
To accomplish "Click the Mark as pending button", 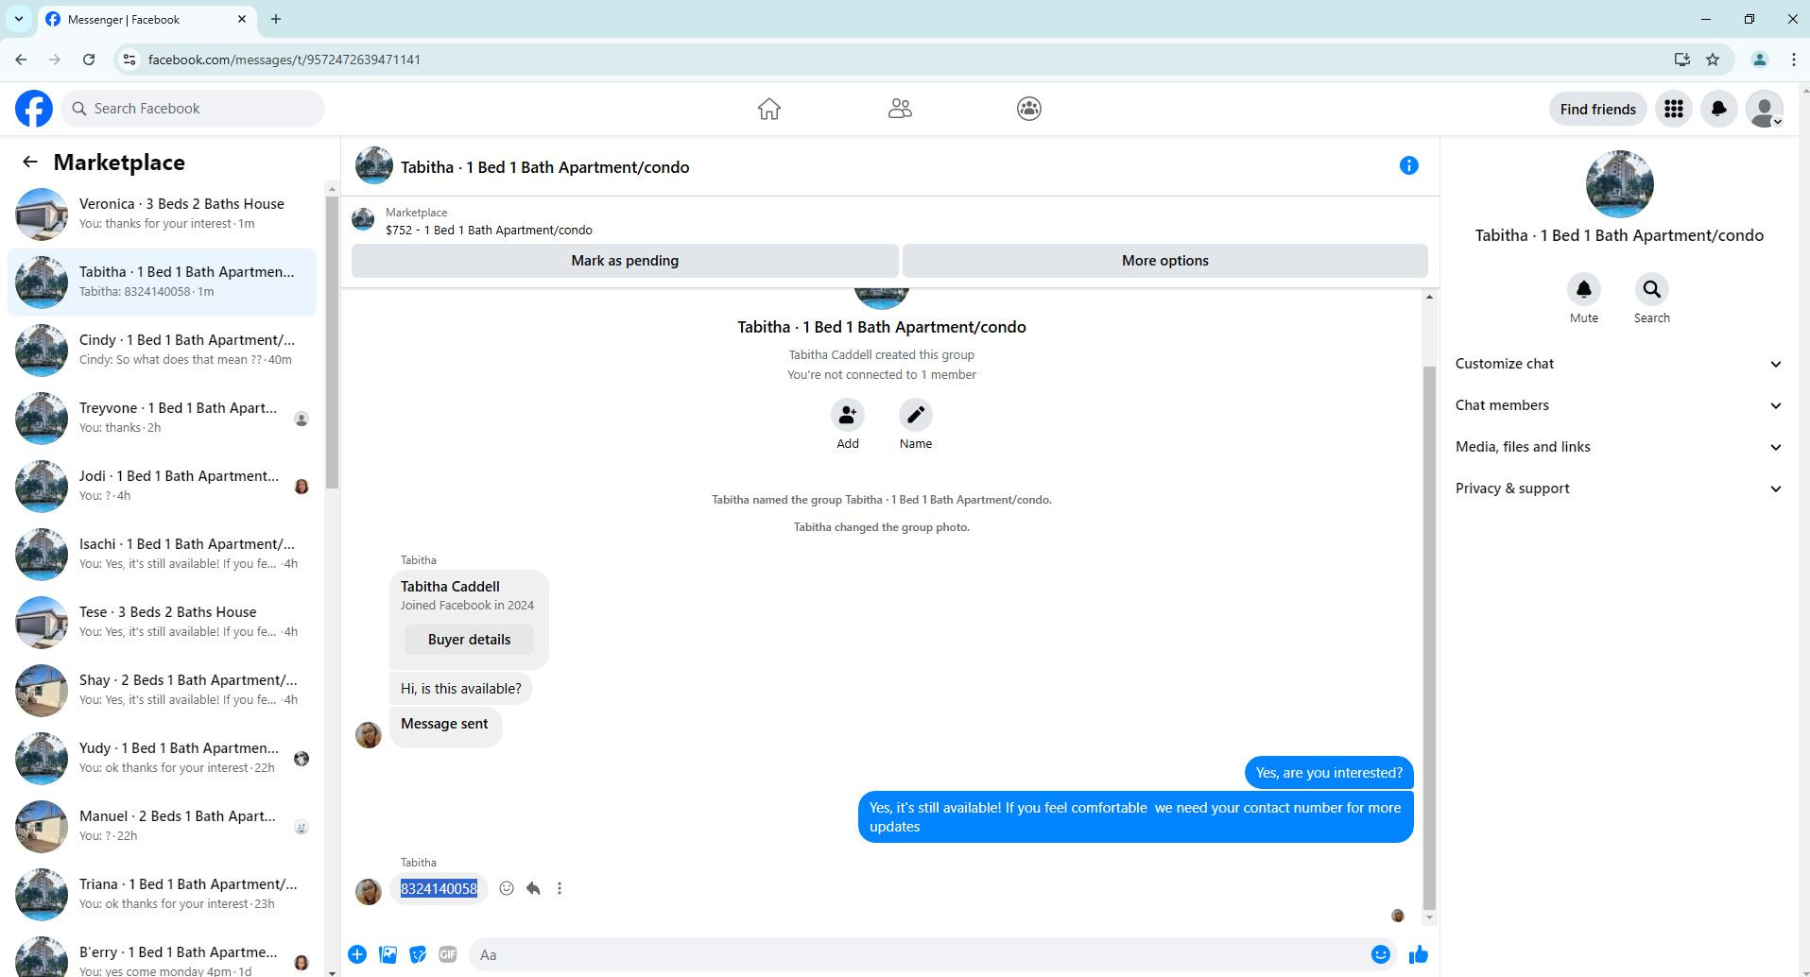I will tap(625, 261).
